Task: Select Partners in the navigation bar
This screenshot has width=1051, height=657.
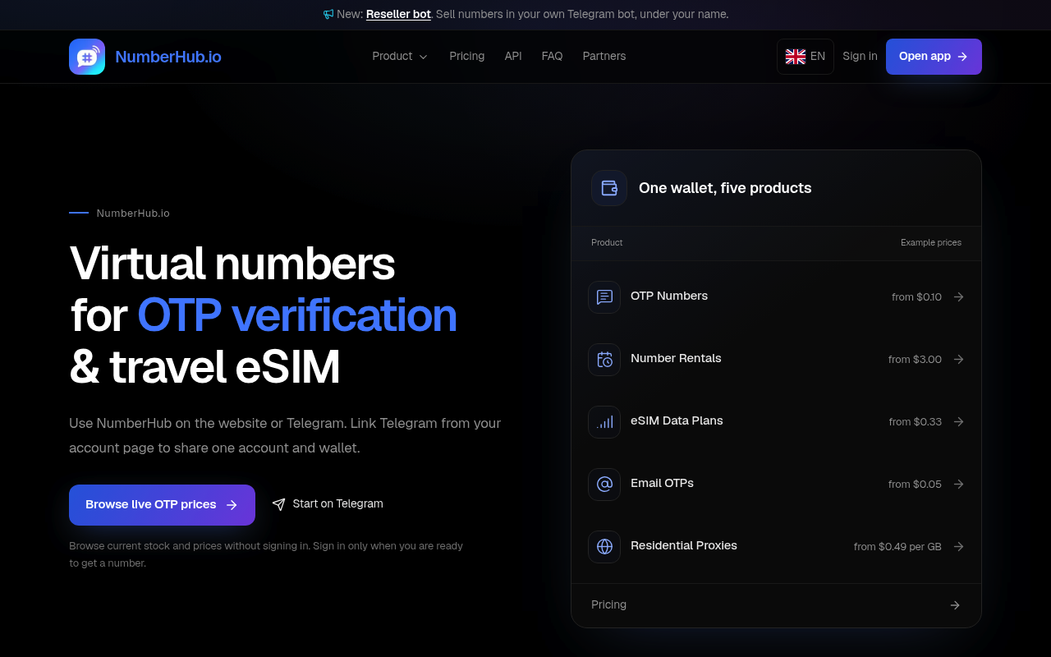Action: point(604,57)
